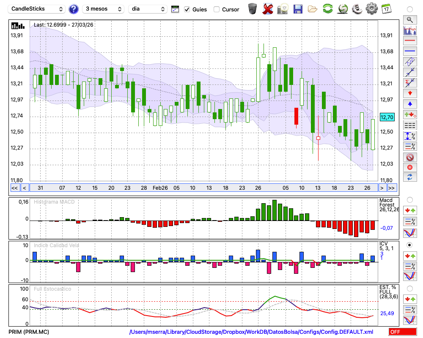This screenshot has height=338, width=423.
Task: Select the radio button for Estocastico panel
Action: pyautogui.click(x=409, y=289)
